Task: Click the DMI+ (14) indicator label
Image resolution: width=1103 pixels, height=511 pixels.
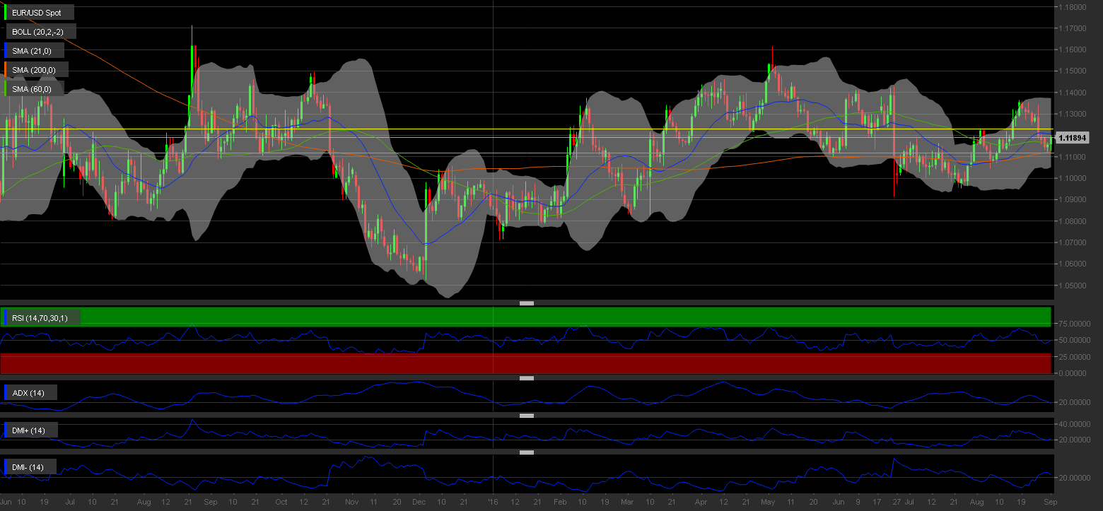Action: pyautogui.click(x=33, y=430)
